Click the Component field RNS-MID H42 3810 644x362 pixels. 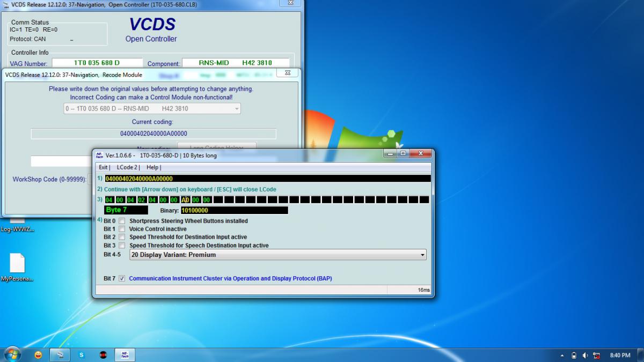click(x=236, y=63)
